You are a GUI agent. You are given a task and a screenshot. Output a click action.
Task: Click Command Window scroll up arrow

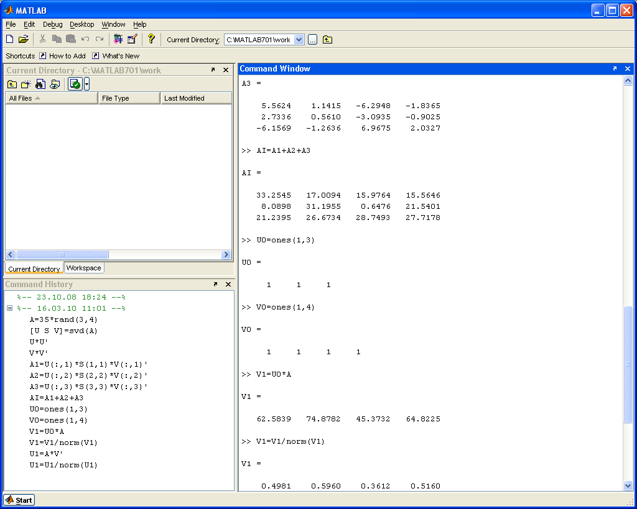click(628, 80)
